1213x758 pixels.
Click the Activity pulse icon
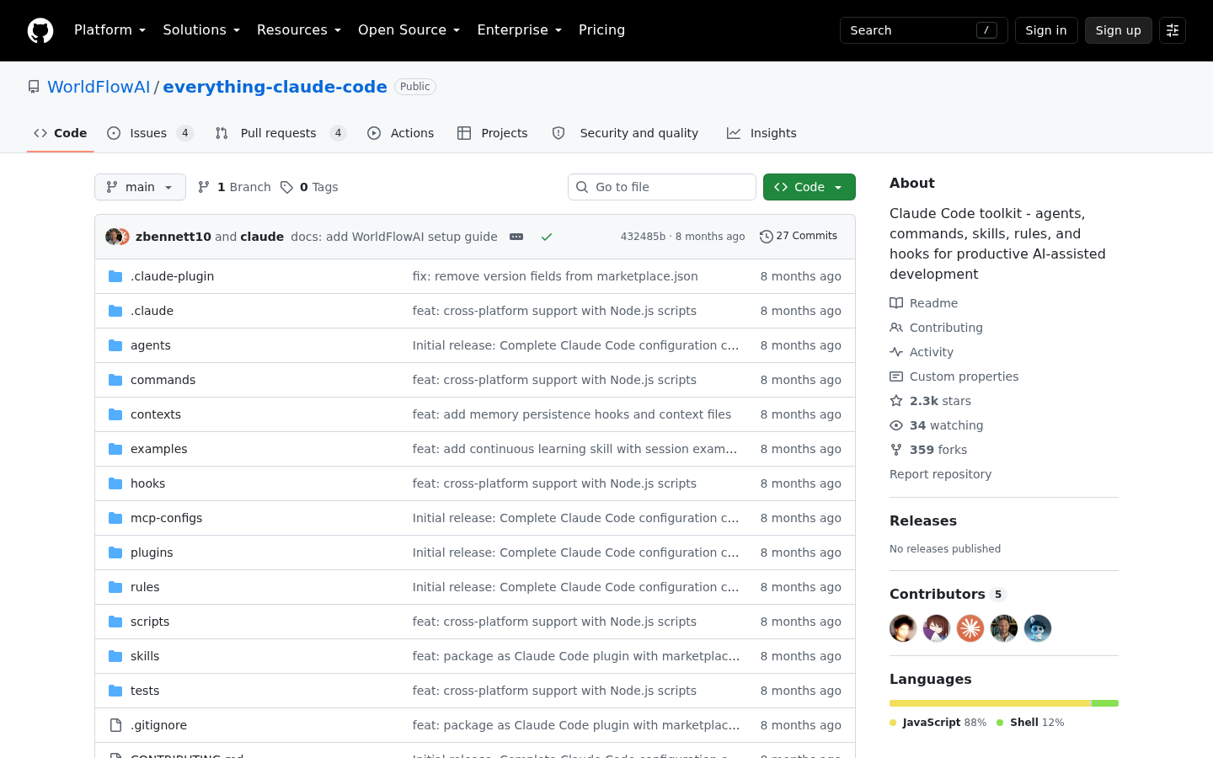pos(896,352)
